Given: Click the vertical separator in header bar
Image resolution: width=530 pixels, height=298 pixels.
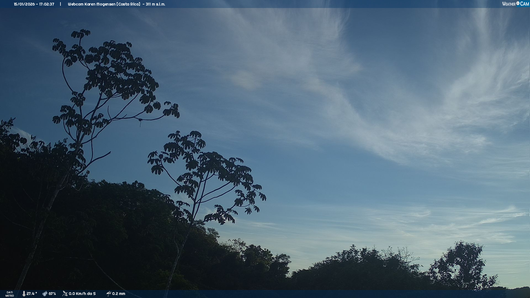Looking at the screenshot, I should click(60, 4).
